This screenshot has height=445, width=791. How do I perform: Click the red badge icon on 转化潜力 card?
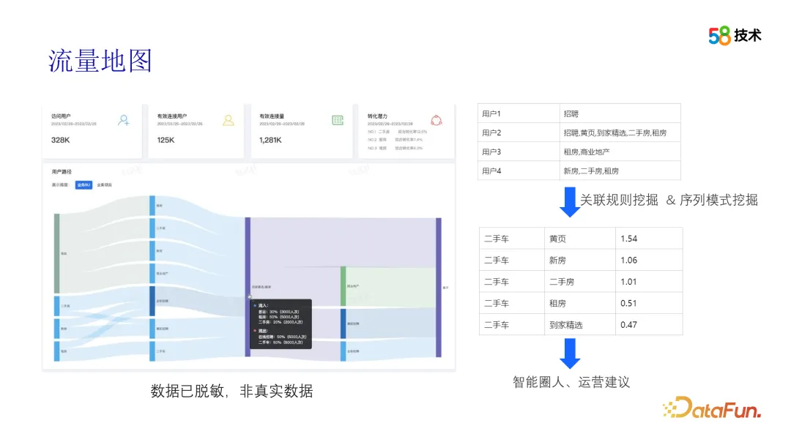point(436,121)
